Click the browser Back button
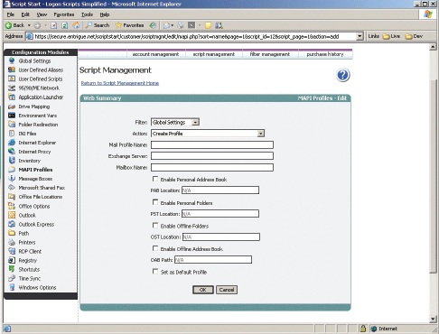The width and height of the screenshot is (439, 334). 14,25
